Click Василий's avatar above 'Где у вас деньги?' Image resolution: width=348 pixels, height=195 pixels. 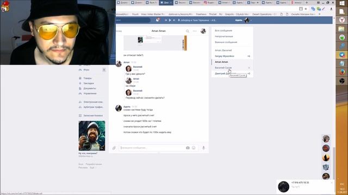click(128, 69)
